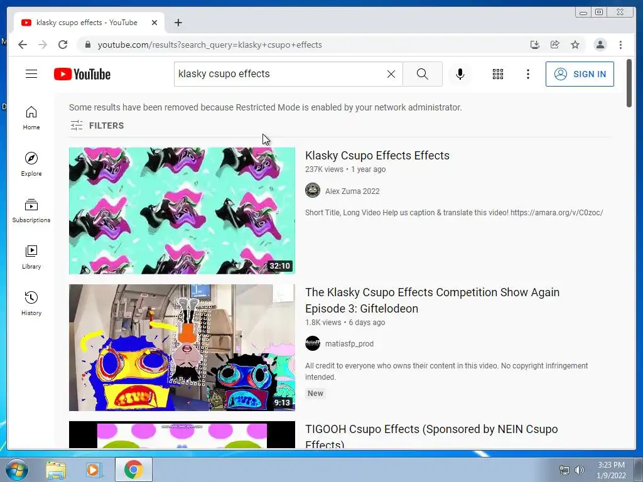This screenshot has height=482, width=643.
Task: Click Chrome's forward arrow
Action: [x=43, y=45]
